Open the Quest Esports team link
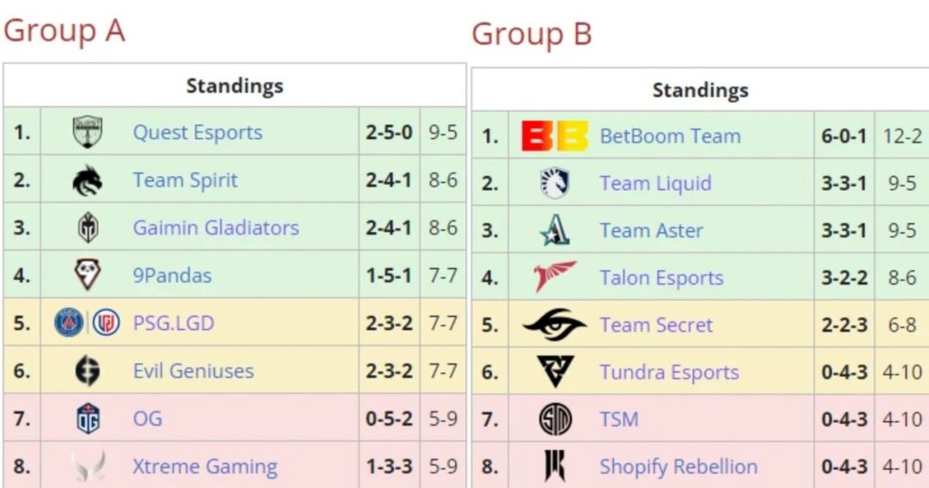This screenshot has height=488, width=929. (x=197, y=133)
